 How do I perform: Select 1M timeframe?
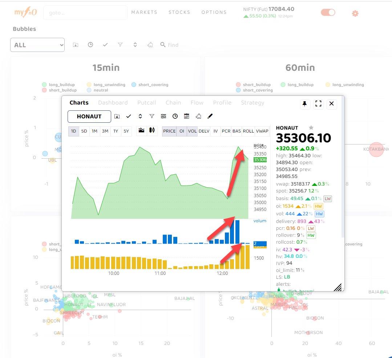(94, 131)
